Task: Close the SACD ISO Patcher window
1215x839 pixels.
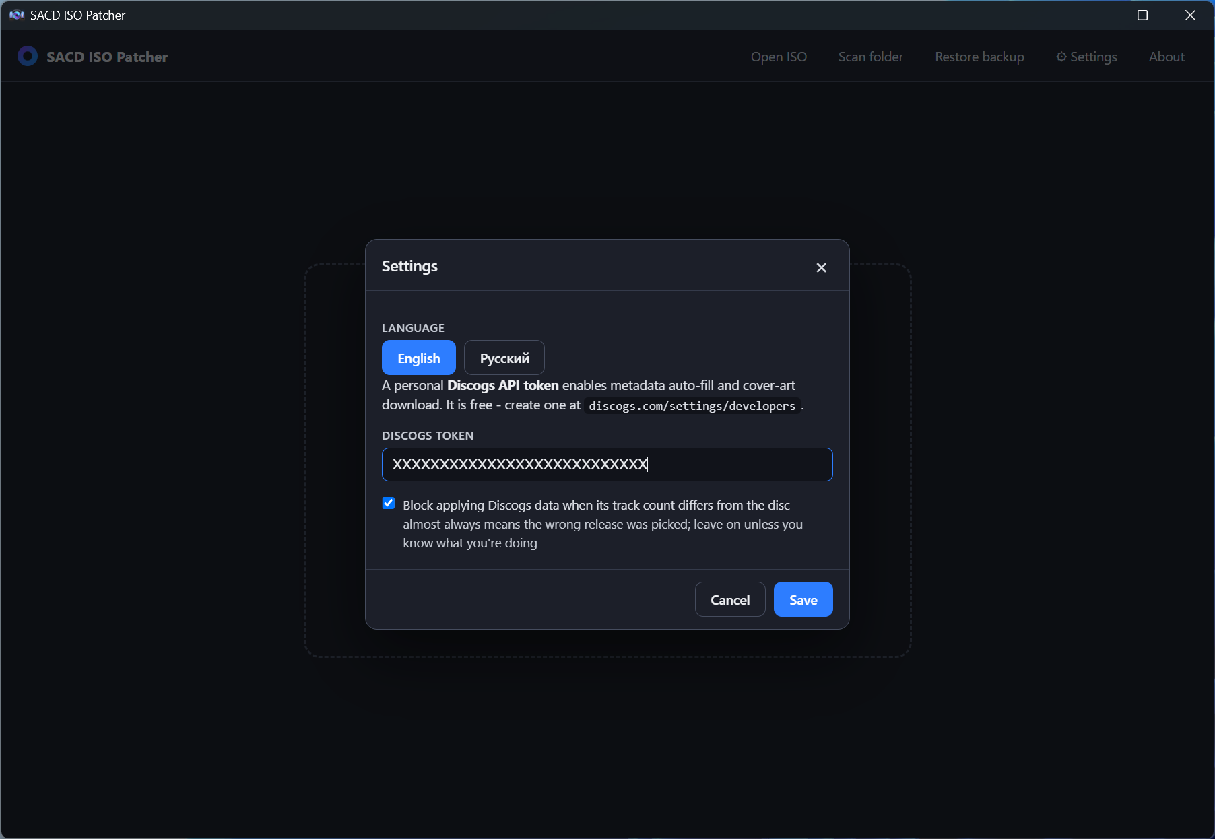Action: pos(1190,15)
